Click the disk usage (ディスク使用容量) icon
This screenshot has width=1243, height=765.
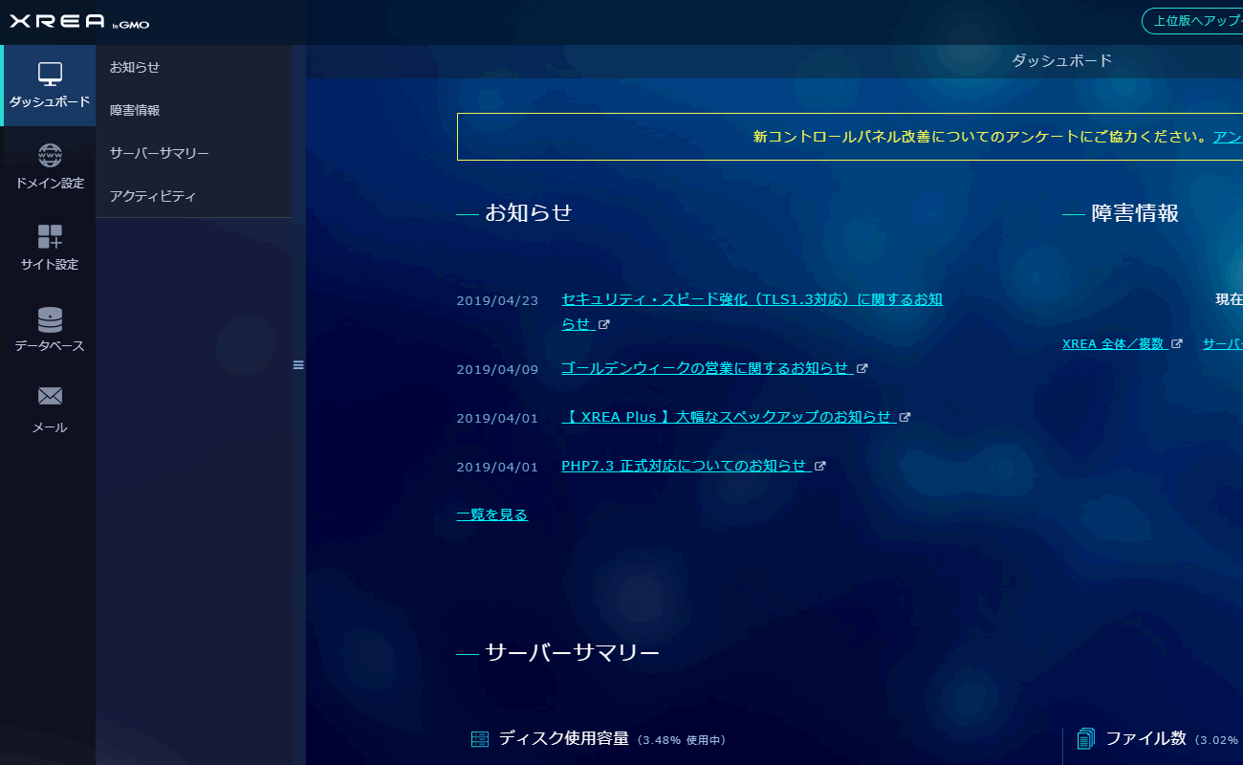[480, 739]
